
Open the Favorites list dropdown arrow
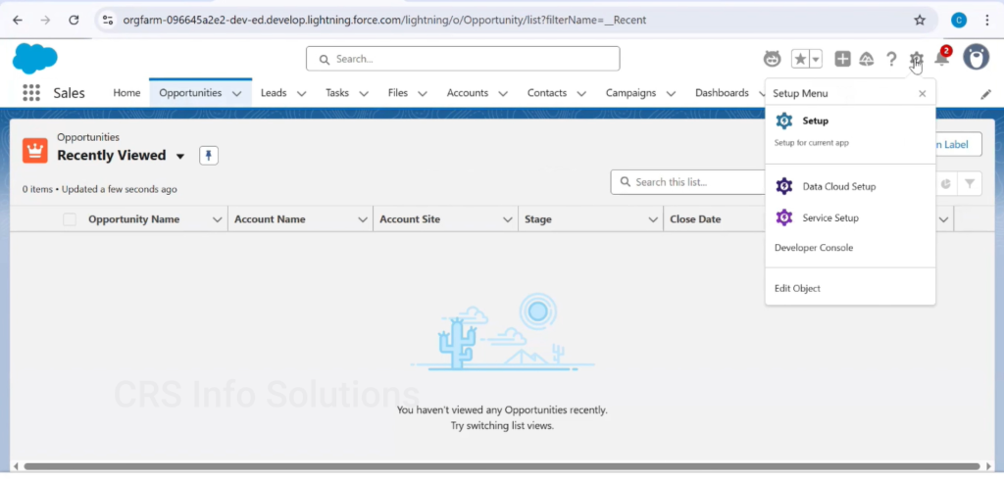[816, 60]
